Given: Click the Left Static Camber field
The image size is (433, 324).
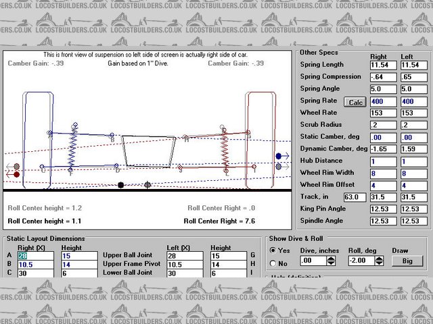Looking at the screenshot, I should 413,137.
